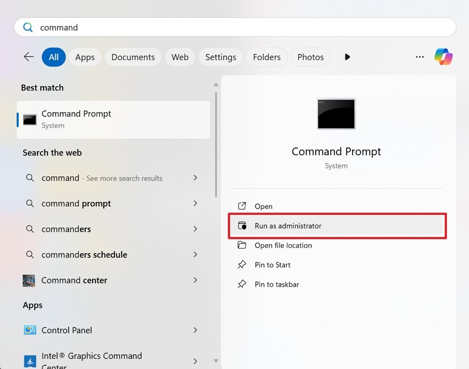Click the search magnifier icon
469x369 pixels.
click(x=28, y=27)
